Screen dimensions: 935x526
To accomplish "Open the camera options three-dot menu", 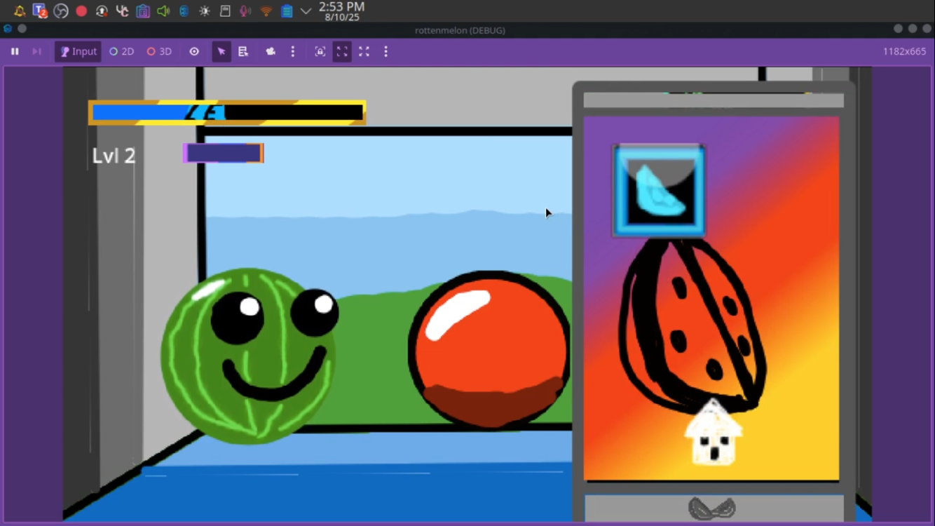I will pos(293,52).
